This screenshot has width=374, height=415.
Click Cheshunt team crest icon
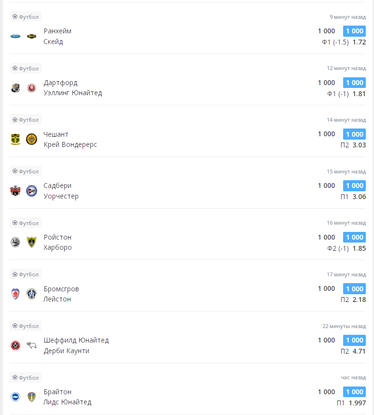tap(15, 139)
